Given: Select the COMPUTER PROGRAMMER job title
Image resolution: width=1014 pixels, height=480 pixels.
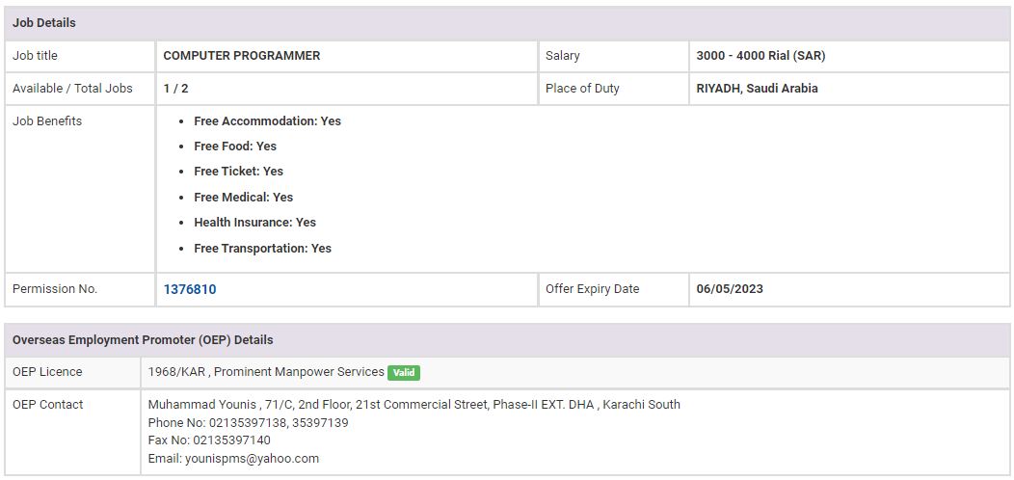Looking at the screenshot, I should click(x=241, y=56).
